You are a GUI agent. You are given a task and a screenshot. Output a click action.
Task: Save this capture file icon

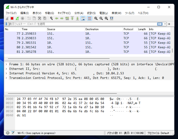34,18
